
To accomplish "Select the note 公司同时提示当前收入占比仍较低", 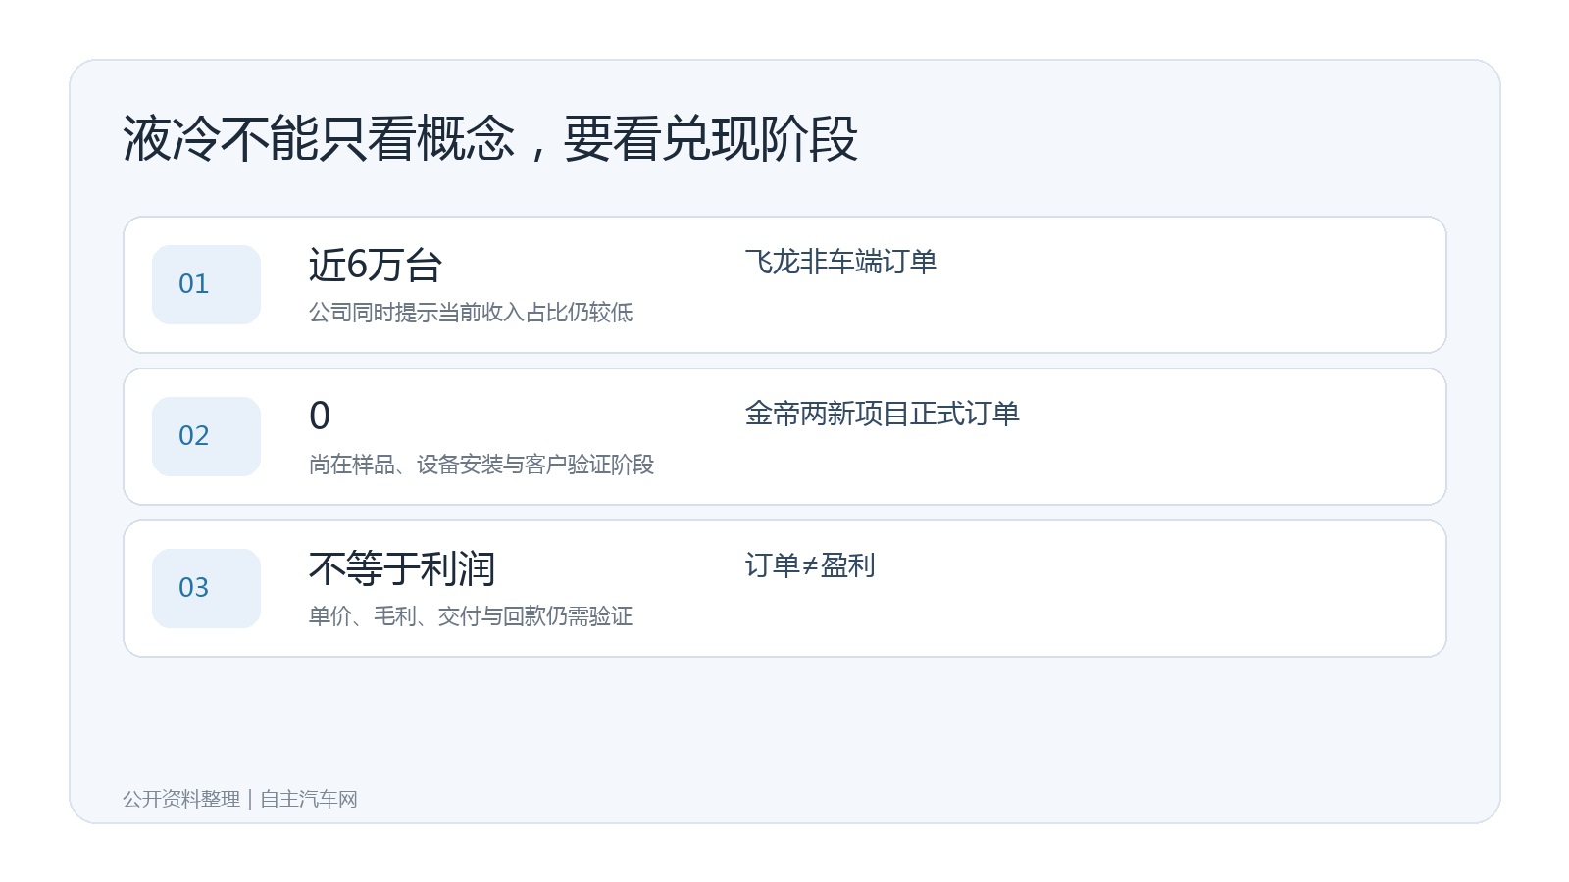I will (x=471, y=313).
